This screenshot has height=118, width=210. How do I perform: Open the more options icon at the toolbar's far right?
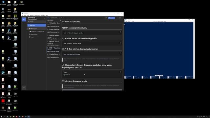pyautogui.click(x=122, y=18)
